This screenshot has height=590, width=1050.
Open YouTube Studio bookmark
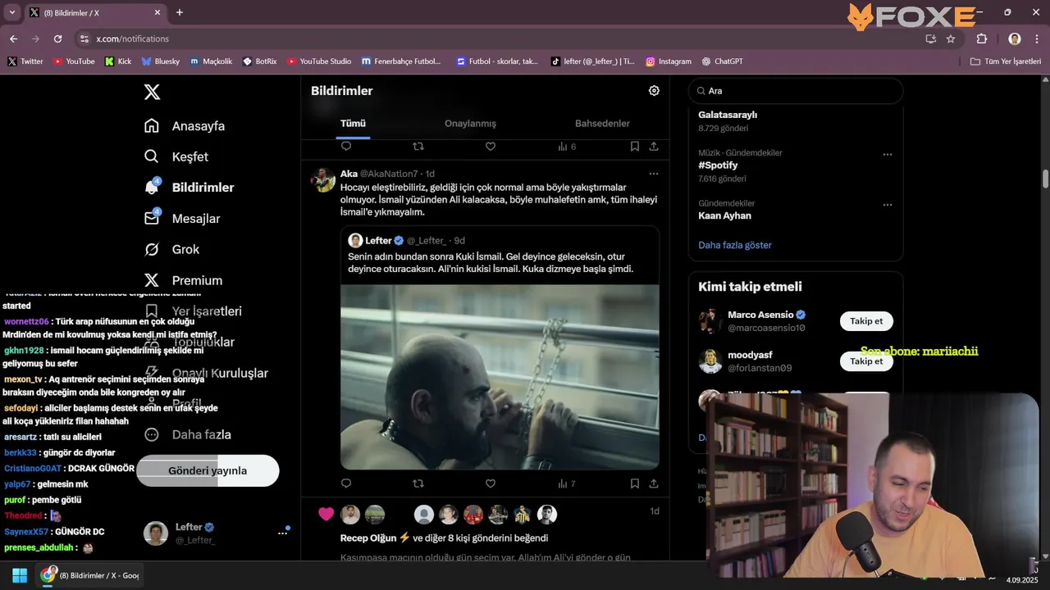[x=319, y=61]
